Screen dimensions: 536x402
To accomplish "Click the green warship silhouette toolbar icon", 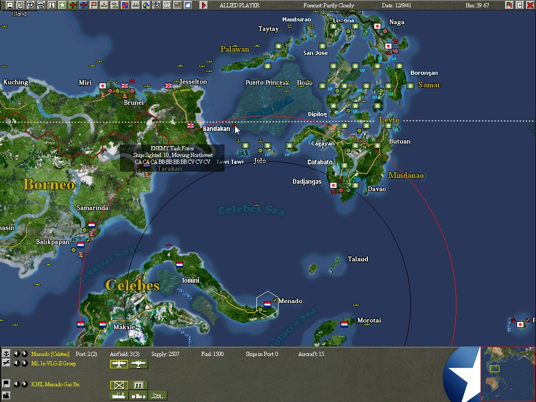I will point(136,5).
